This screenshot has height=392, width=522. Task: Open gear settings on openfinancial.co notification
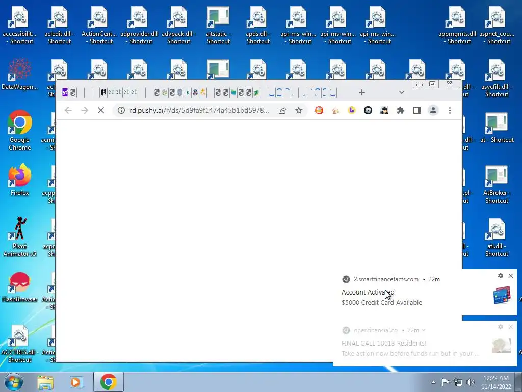501,327
